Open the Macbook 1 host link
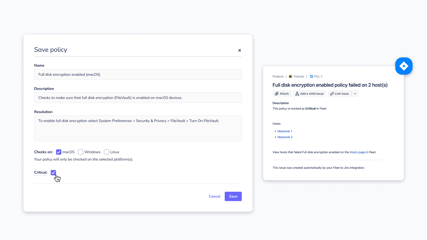Screen dimensions: 427x240 (285, 131)
